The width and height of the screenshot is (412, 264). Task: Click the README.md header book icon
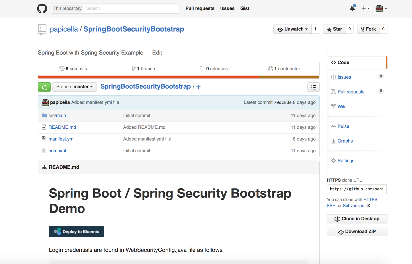(x=44, y=167)
